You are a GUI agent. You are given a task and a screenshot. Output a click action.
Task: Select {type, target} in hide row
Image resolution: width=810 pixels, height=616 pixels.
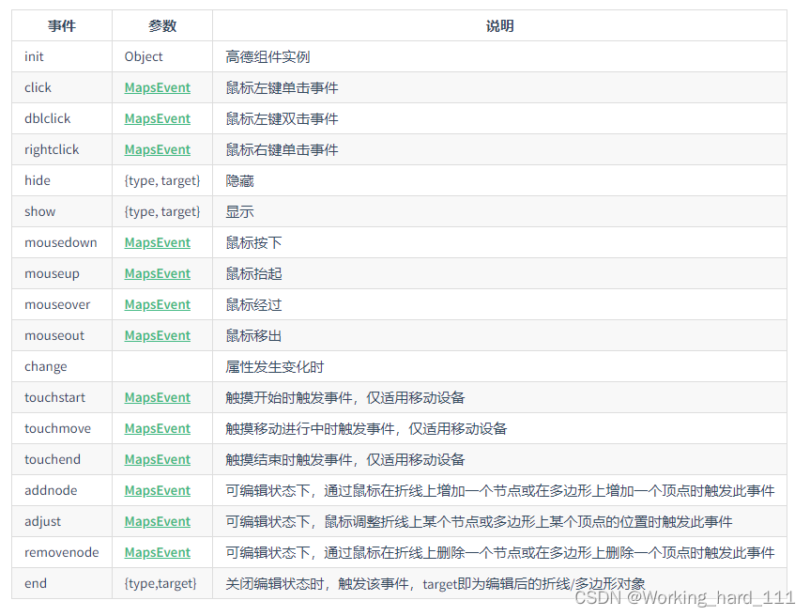[162, 181]
